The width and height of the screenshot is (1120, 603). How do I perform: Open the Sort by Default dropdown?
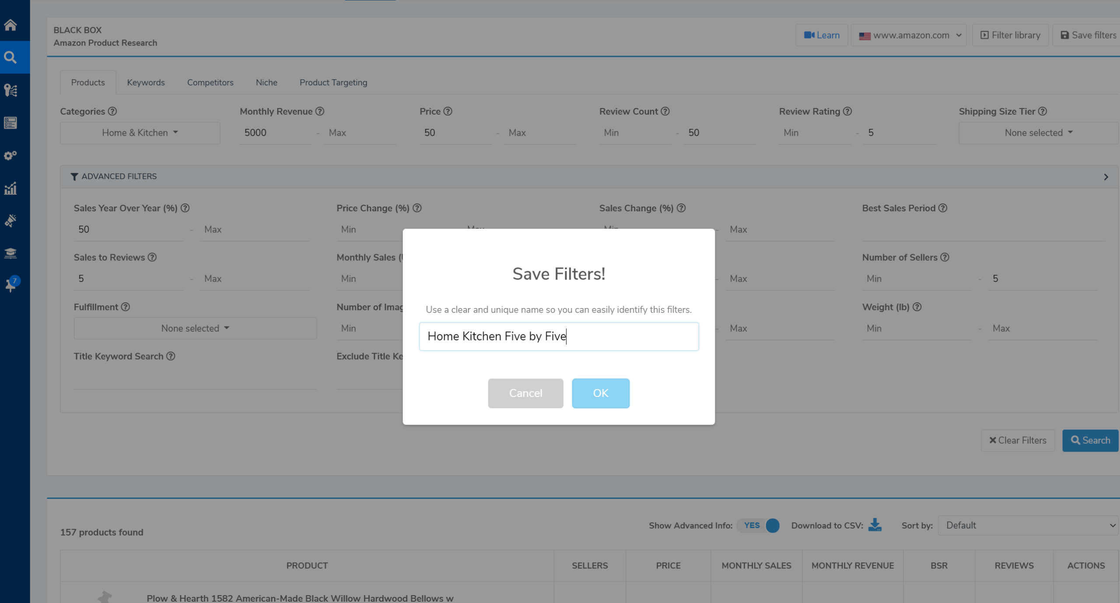tap(1028, 526)
